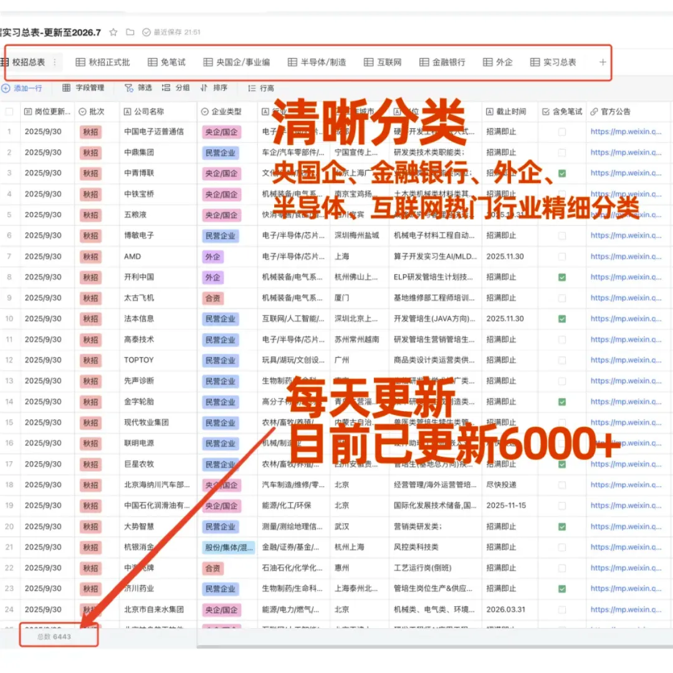673x673 pixels.
Task: Uncheck 含免笔试 for 开利中国 row
Action: (x=562, y=277)
